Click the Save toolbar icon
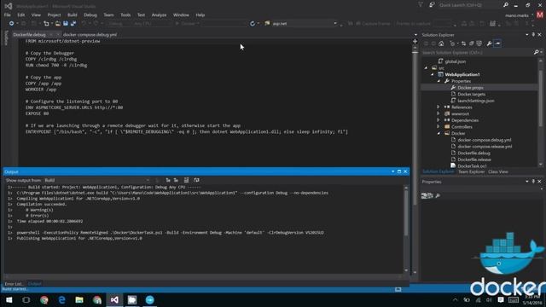 pos(66,23)
